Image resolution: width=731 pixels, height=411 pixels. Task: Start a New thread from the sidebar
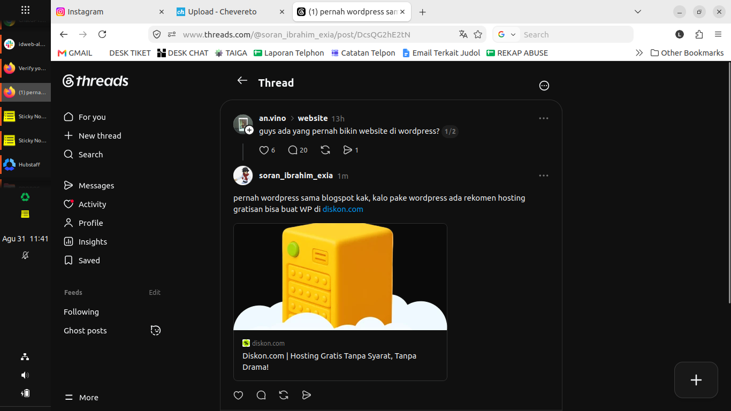[93, 136]
